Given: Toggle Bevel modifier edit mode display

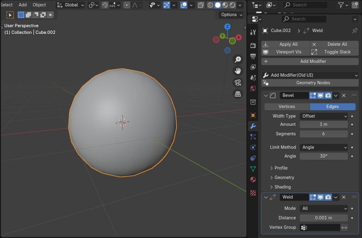Looking at the screenshot, I should (313, 96).
